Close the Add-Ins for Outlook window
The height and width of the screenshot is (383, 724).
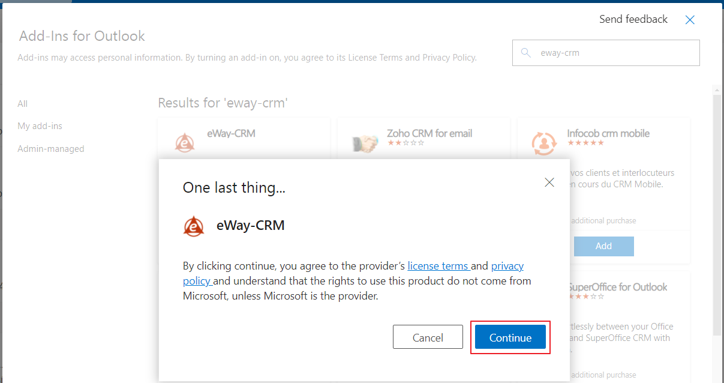(690, 20)
